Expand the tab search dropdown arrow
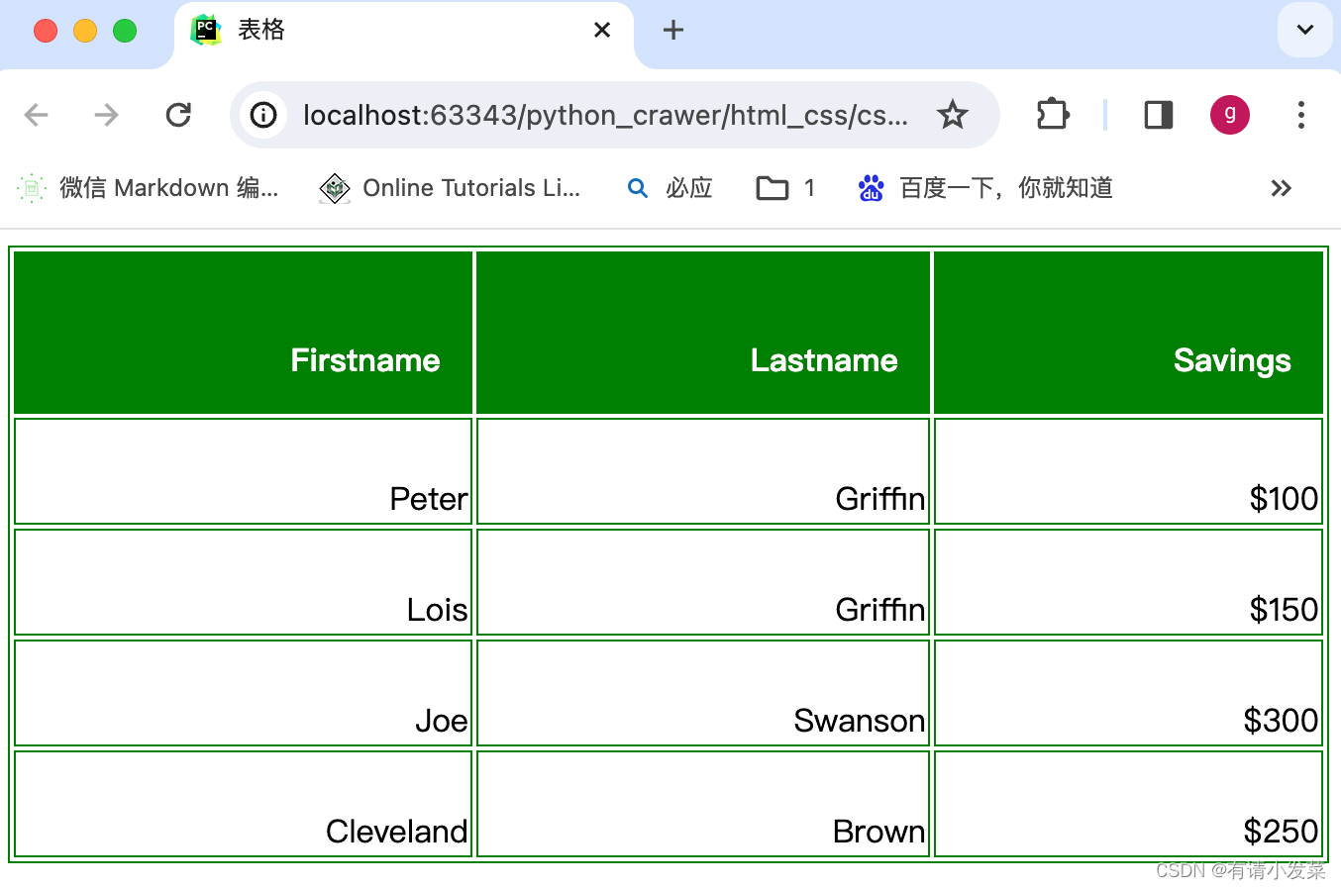This screenshot has width=1341, height=889. (1305, 30)
